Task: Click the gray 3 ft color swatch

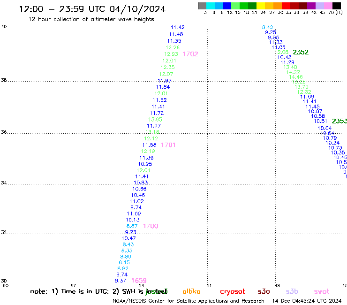Action: (x=202, y=6)
